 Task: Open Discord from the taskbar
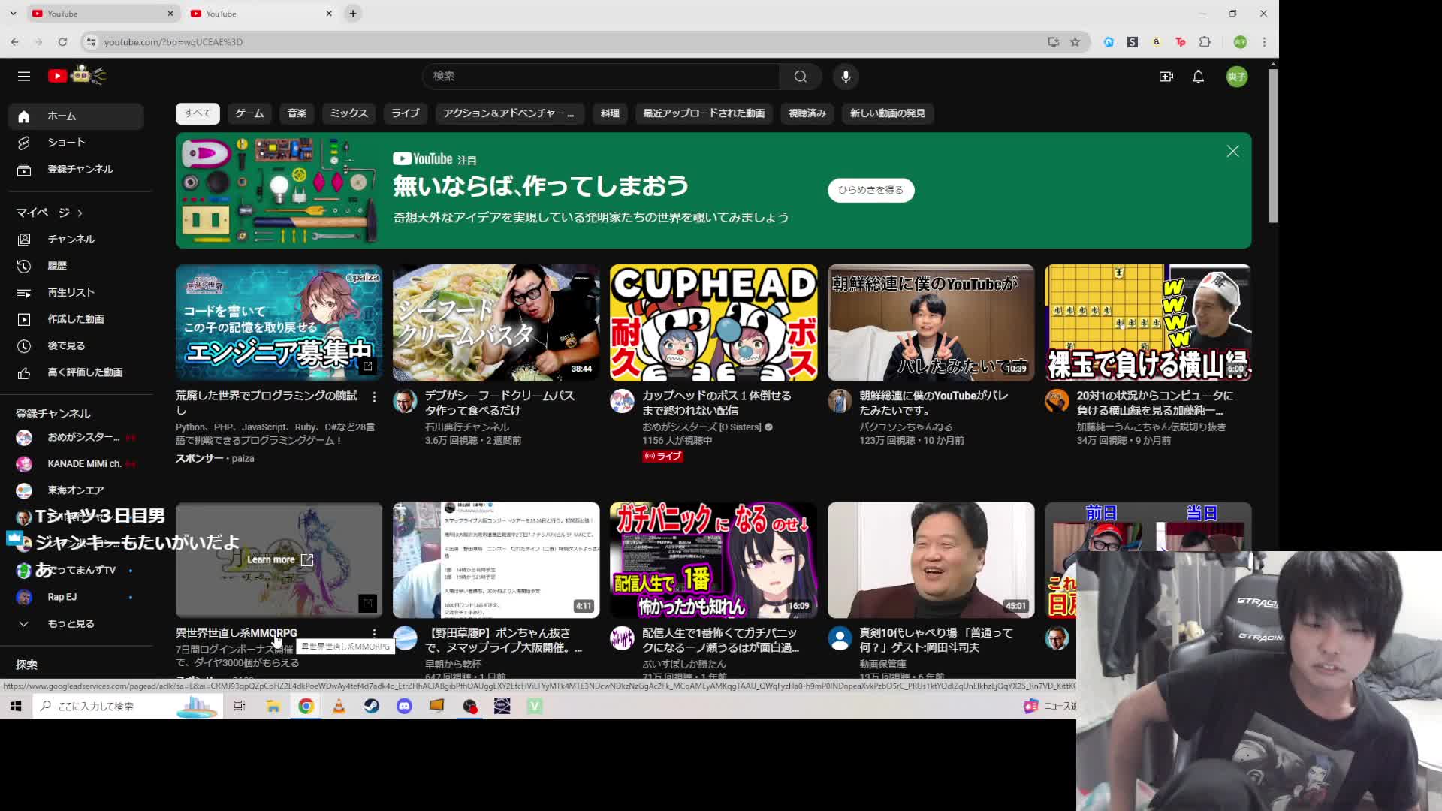pyautogui.click(x=404, y=706)
